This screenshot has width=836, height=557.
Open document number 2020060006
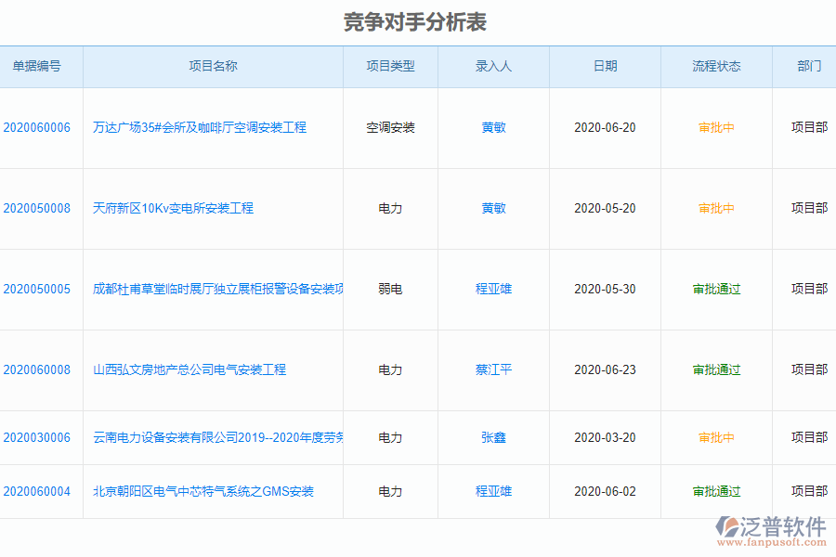pos(41,127)
